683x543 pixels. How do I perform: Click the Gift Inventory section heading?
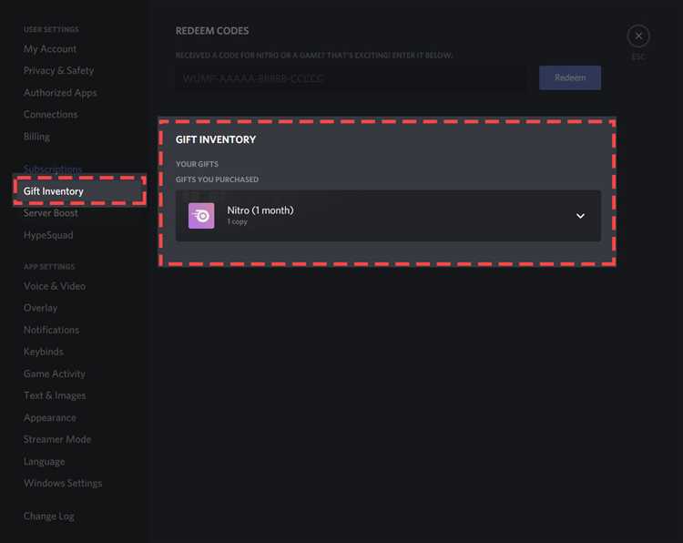click(216, 139)
